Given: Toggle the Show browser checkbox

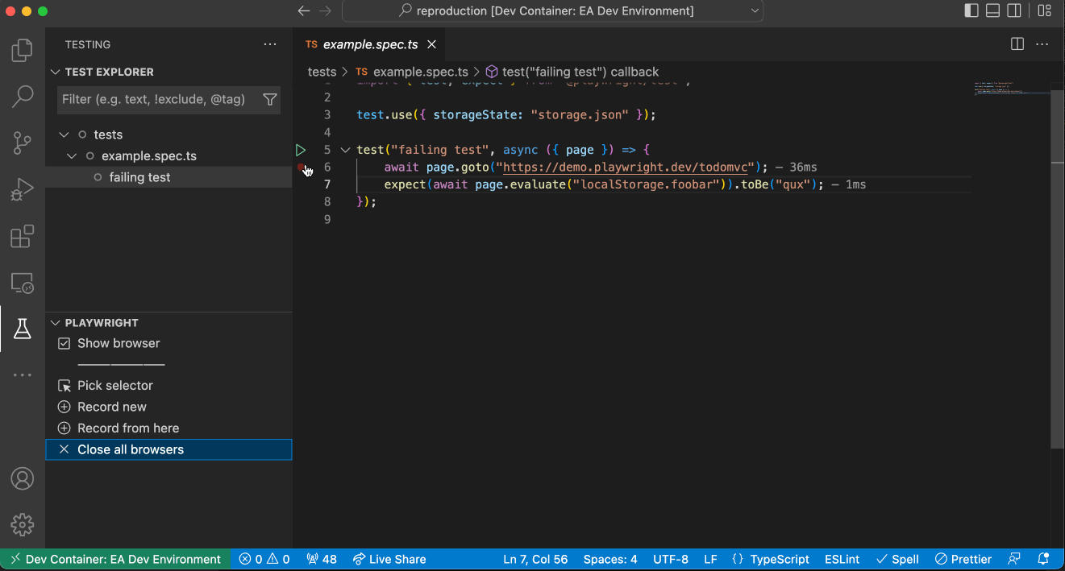Looking at the screenshot, I should click(64, 343).
